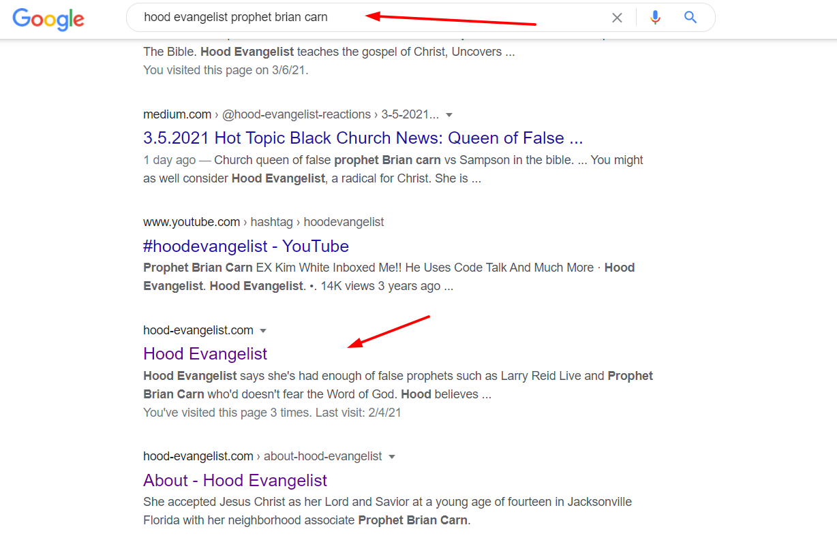This screenshot has height=542, width=837.
Task: Click the Google logo
Action: pyautogui.click(x=48, y=18)
